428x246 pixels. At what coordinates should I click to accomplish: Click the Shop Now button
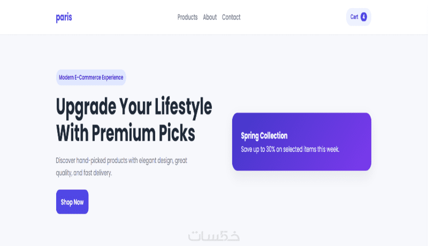point(72,202)
